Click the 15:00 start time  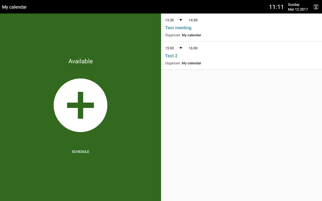(169, 48)
